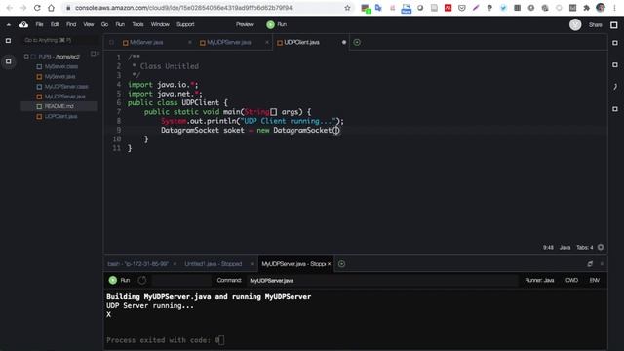This screenshot has width=624, height=351.
Task: Switch to the MyUDPServer.java editor tab
Action: [x=229, y=42]
